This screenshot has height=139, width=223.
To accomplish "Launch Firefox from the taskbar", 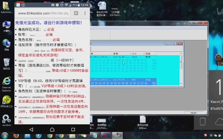I will click(16, 135).
